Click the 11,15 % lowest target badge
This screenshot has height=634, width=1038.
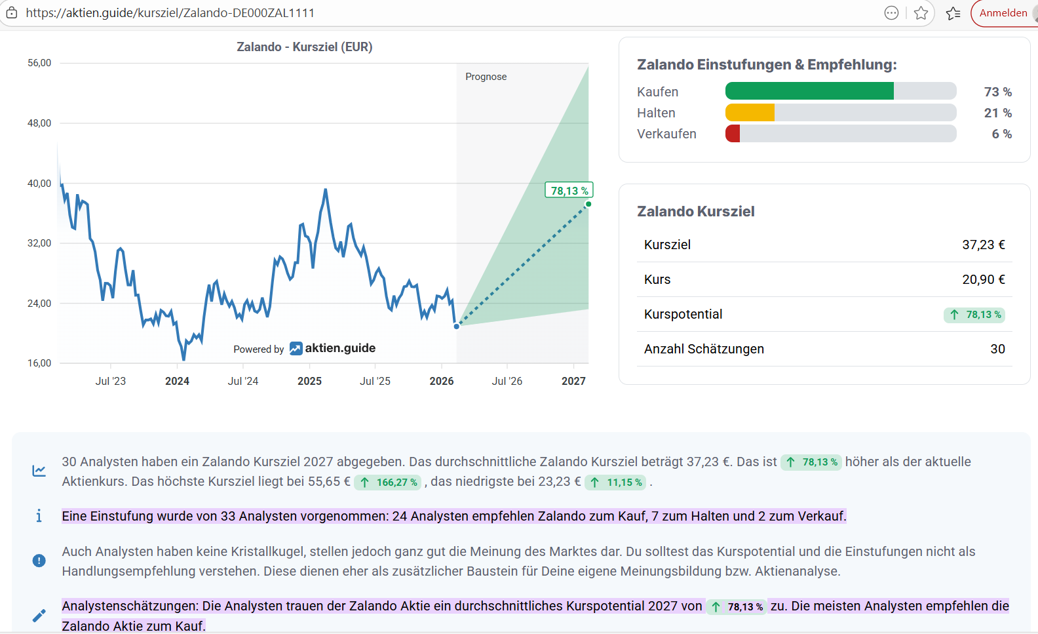tap(616, 483)
